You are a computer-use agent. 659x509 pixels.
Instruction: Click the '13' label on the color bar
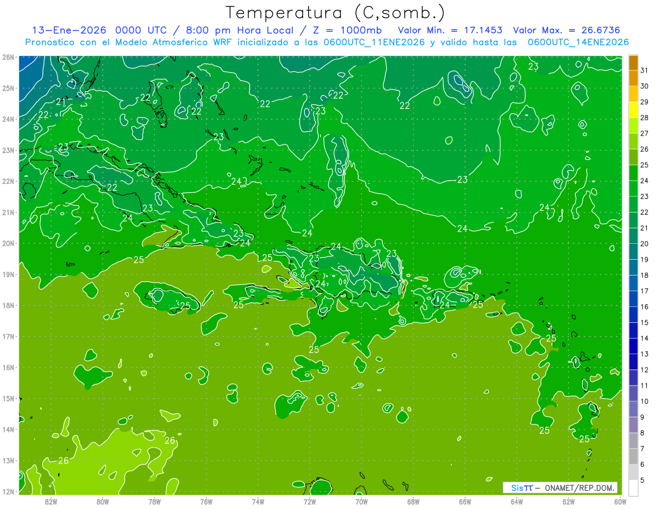[x=644, y=354]
